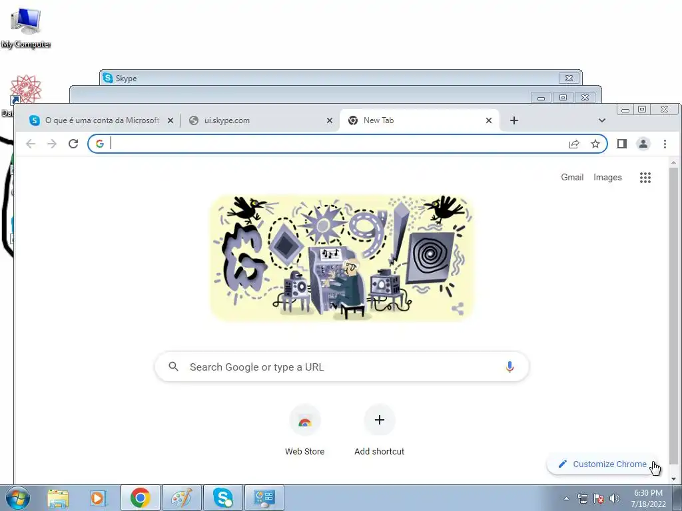682x511 pixels.
Task: Show hidden system tray icons
Action: click(566, 498)
